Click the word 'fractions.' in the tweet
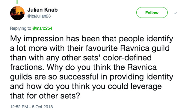The height and width of the screenshot is (111, 189). (x=27, y=67)
